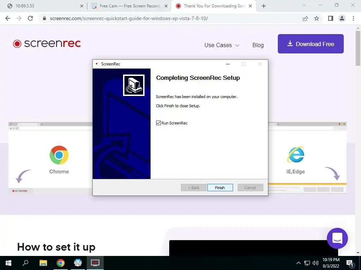Viewport: 361px width, 270px height.
Task: Click the greyed Cancel button in setup
Action: 250,188
